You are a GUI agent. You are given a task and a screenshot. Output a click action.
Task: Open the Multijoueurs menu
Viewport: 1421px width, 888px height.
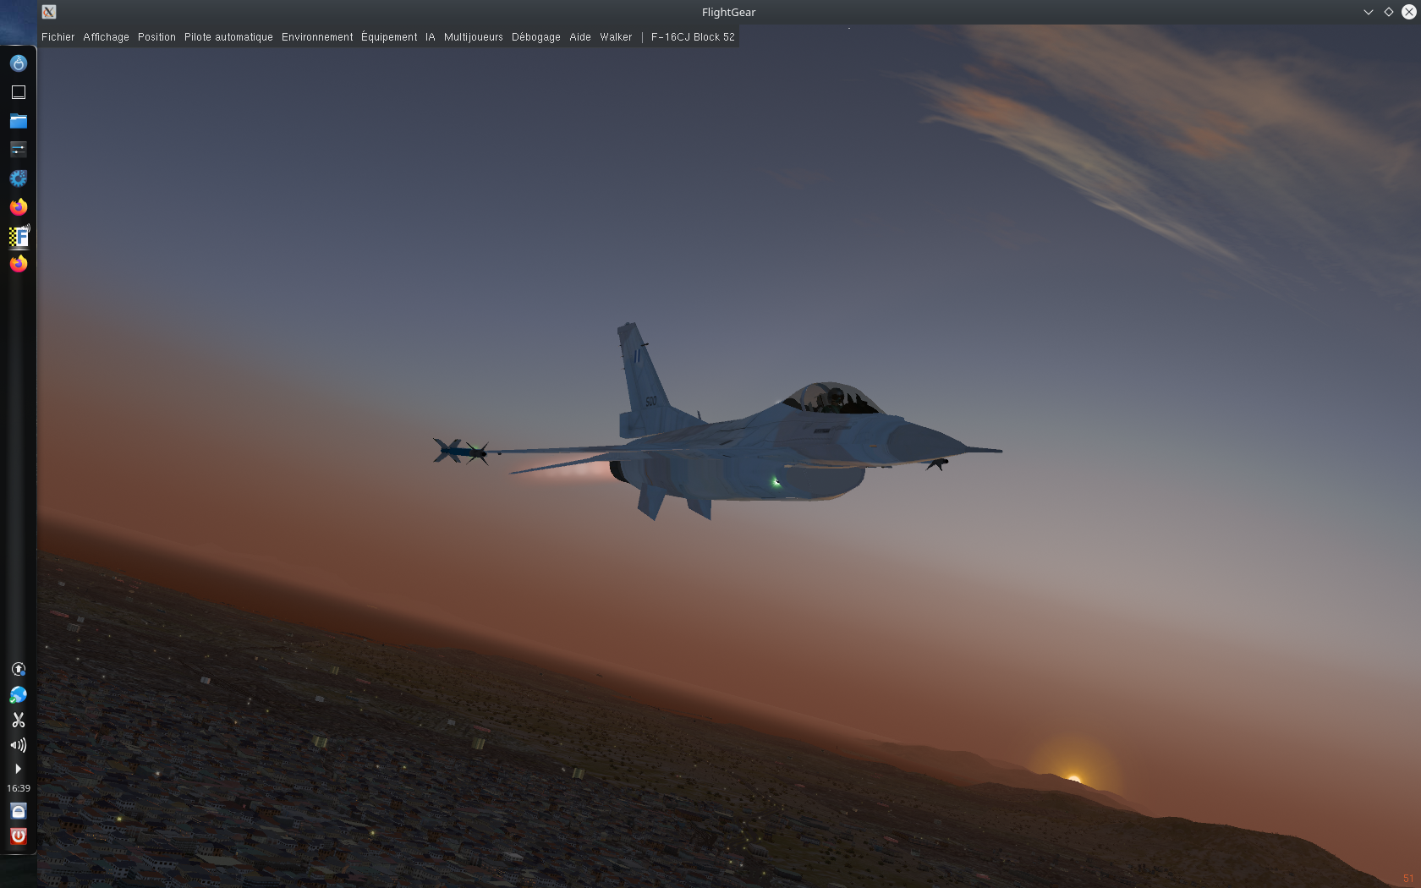(474, 37)
